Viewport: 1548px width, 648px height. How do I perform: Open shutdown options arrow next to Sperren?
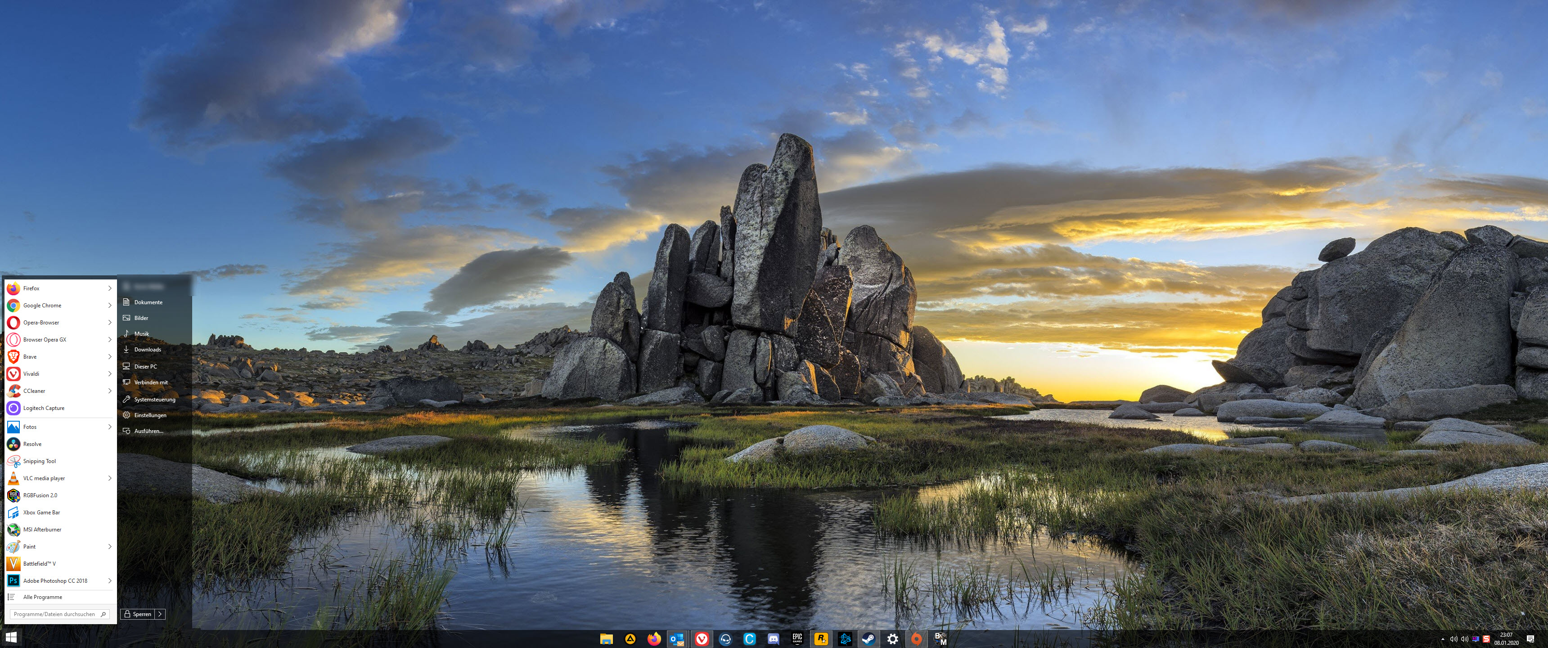pos(160,614)
